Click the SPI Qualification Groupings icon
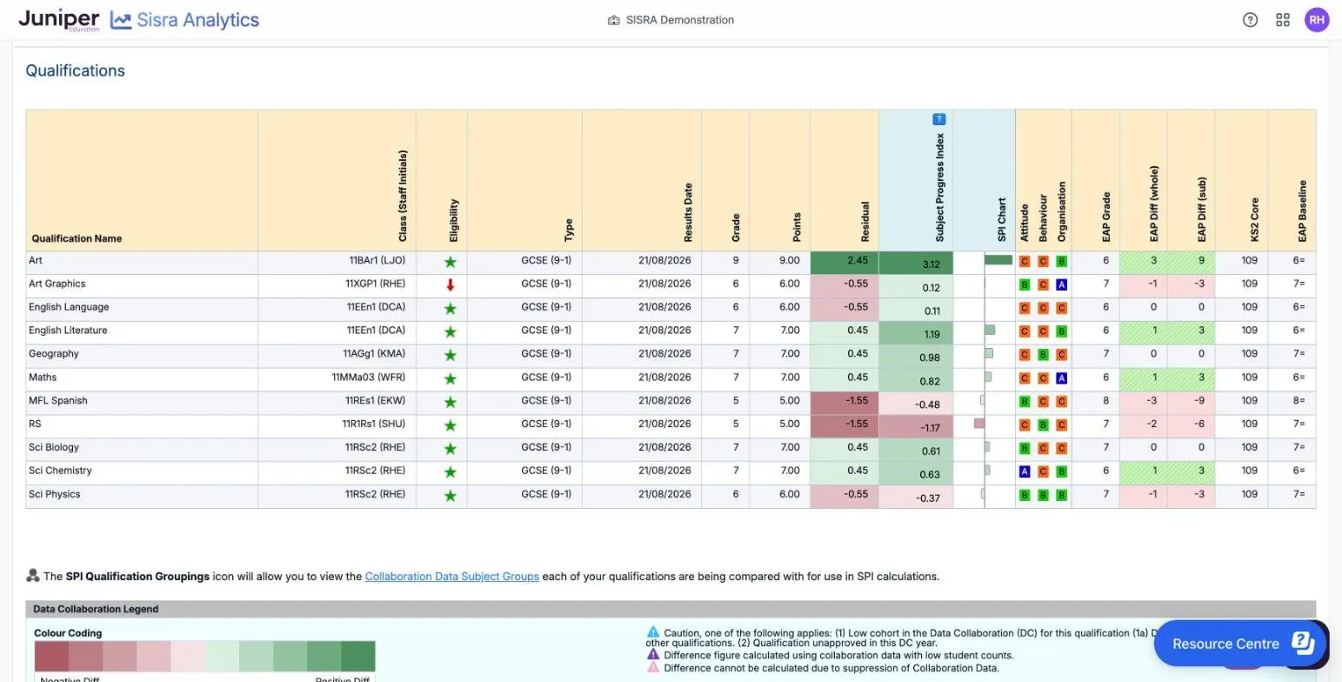The height and width of the screenshot is (682, 1342). coord(33,576)
